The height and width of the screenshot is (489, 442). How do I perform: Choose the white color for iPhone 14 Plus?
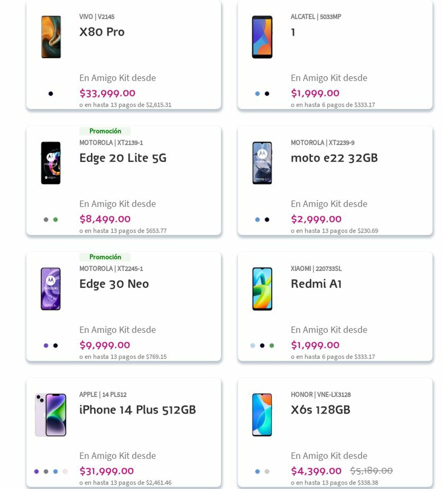pos(65,471)
